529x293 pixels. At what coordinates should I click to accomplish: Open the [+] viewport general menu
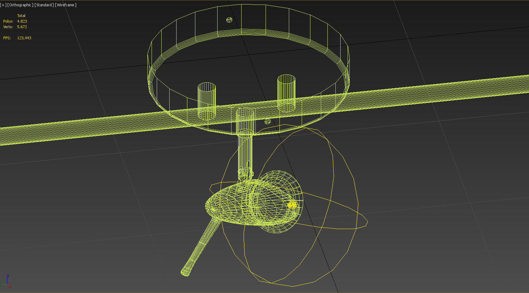[3, 5]
